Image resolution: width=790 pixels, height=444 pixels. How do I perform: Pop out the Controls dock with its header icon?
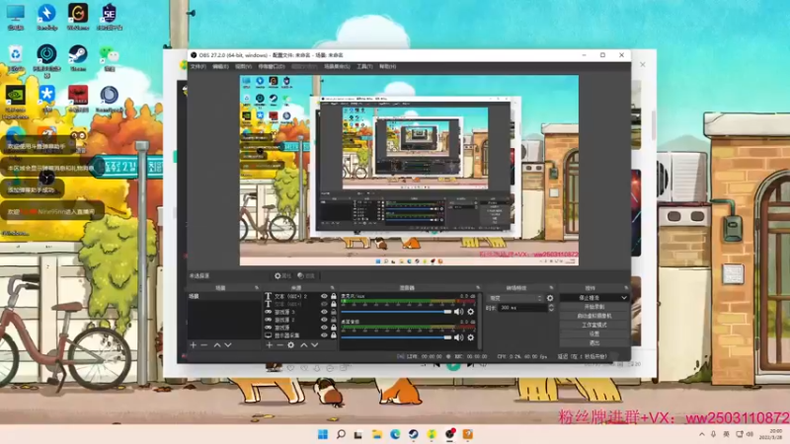tap(626, 288)
